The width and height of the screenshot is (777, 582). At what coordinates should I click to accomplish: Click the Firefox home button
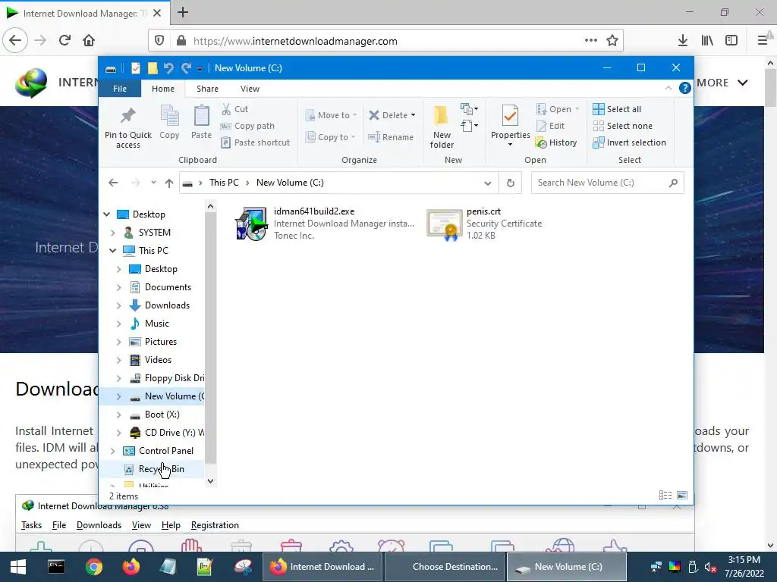tap(89, 41)
